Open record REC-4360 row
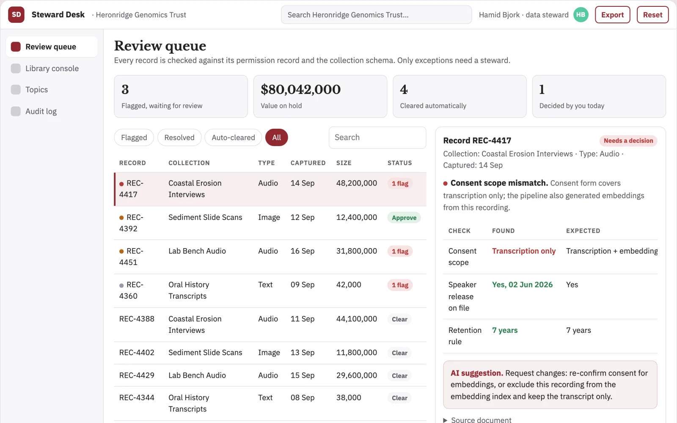 tap(270, 291)
